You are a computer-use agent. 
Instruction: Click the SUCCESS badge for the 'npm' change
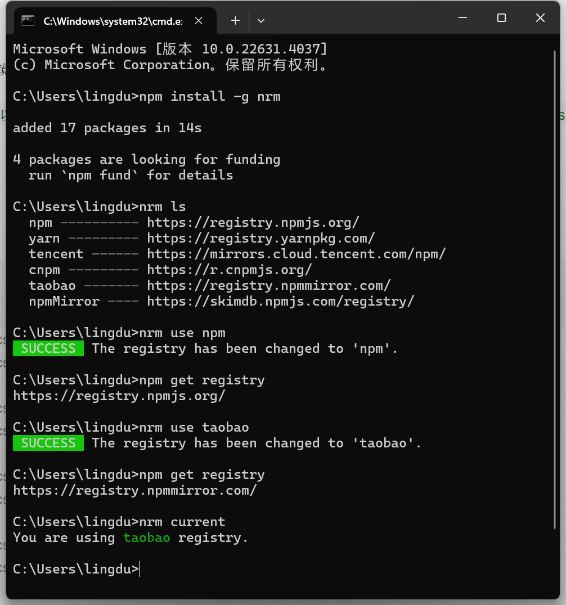tap(48, 348)
